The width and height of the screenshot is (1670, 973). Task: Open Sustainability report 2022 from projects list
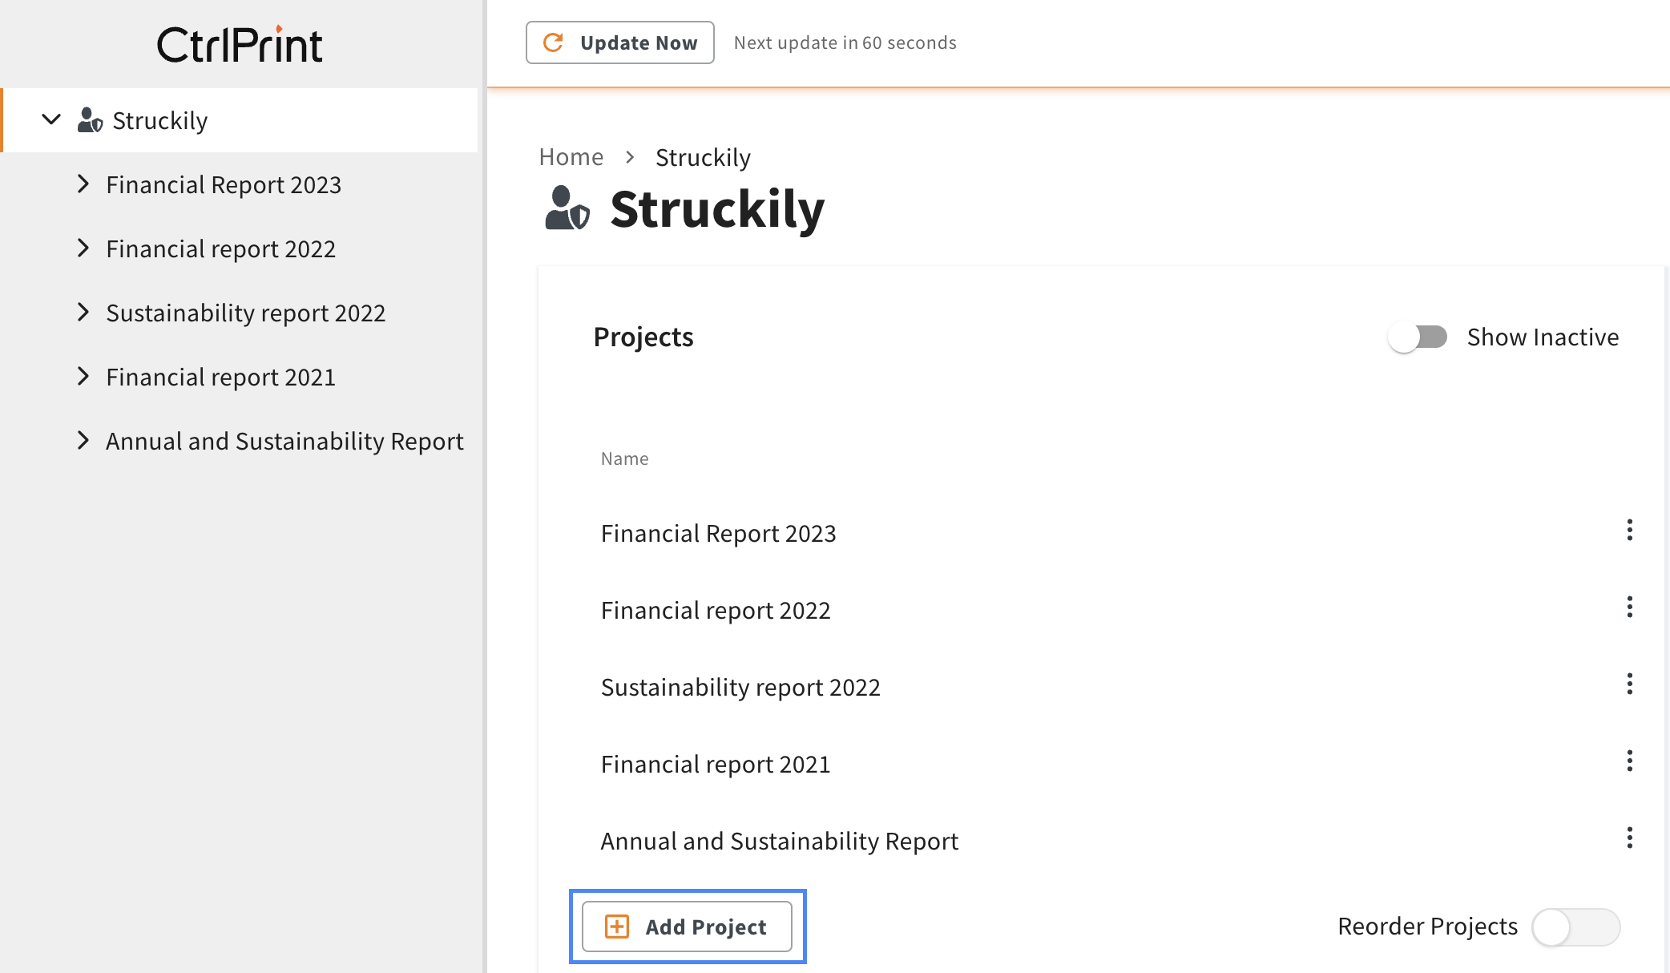point(740,688)
